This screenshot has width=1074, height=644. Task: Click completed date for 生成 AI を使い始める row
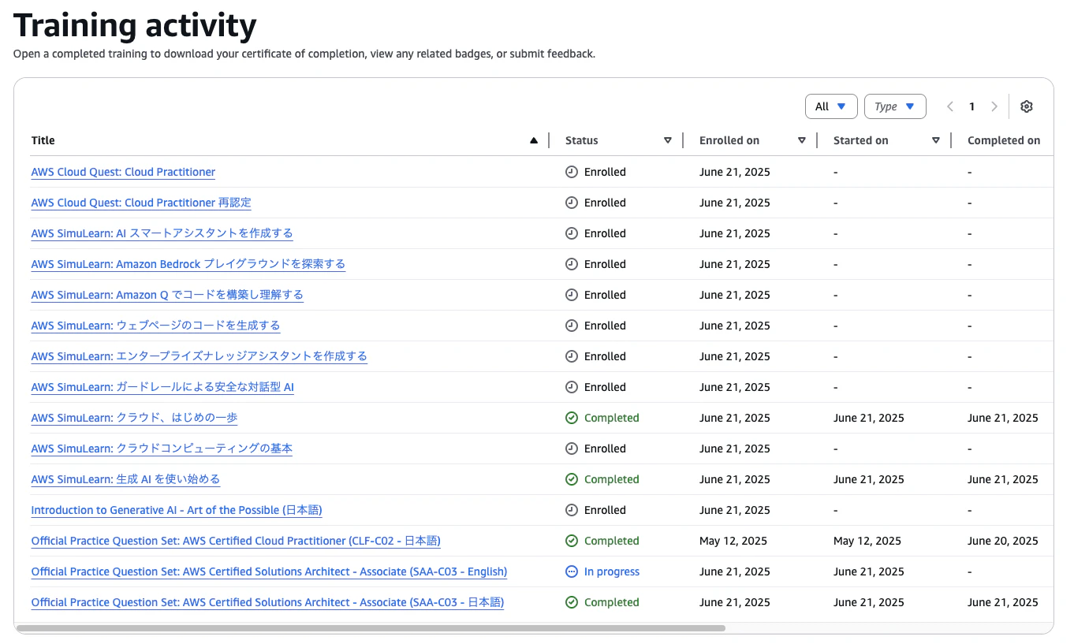pos(1003,479)
